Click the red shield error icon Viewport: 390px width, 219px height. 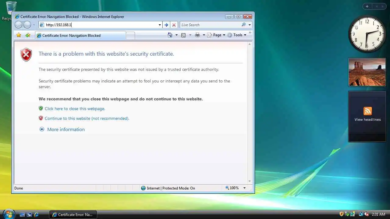click(26, 55)
